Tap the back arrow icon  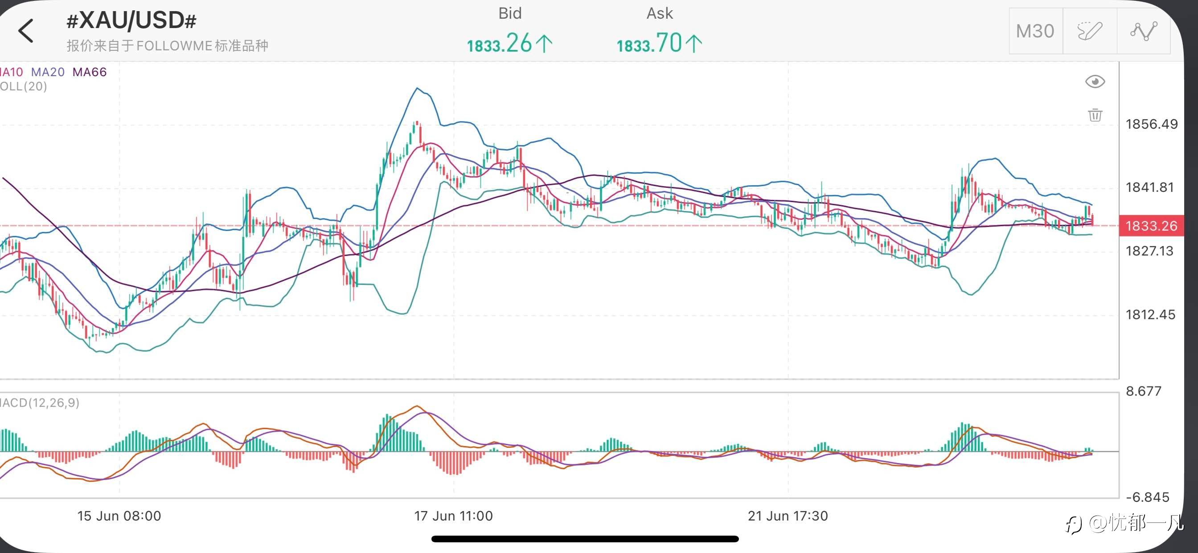click(x=26, y=31)
